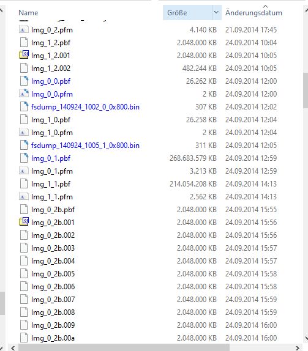The image size is (308, 351).
Task: Click the icon of fsdump_140924_1002_0_0x800.bin
Action: pyautogui.click(x=24, y=106)
